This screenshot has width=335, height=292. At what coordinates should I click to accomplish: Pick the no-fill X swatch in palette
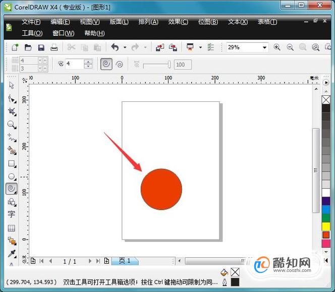pos(326,100)
